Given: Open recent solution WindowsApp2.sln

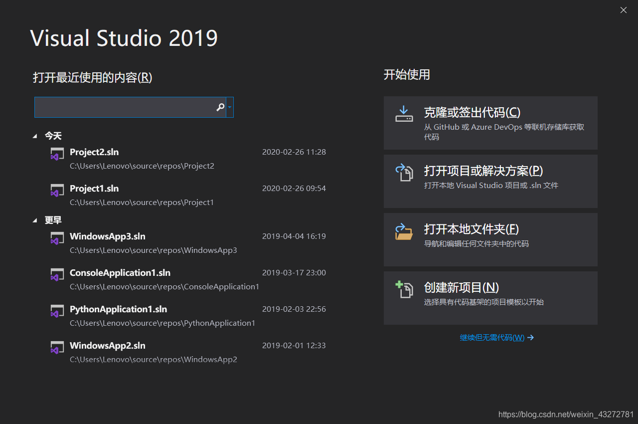Looking at the screenshot, I should [108, 346].
